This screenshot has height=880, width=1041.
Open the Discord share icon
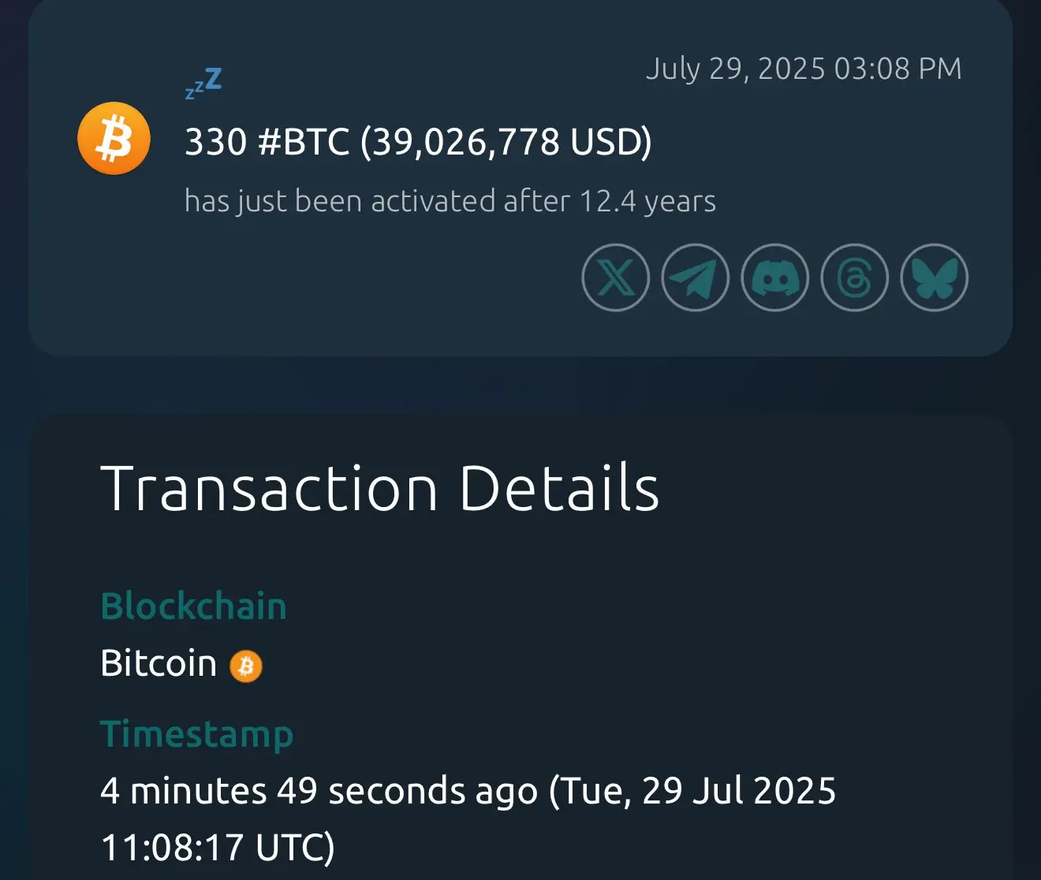pyautogui.click(x=775, y=278)
